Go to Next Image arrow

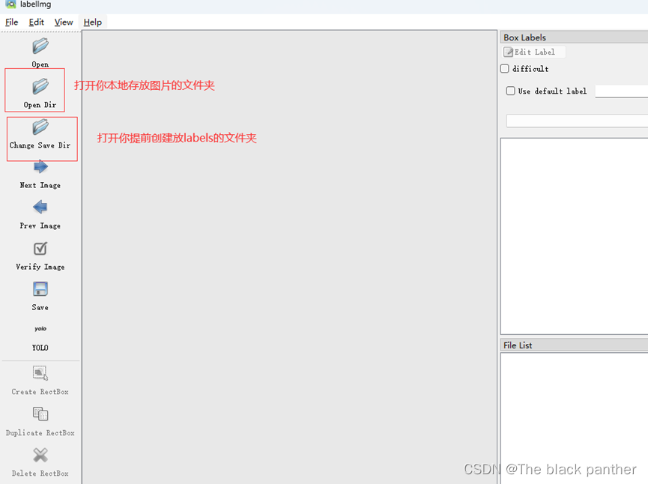tap(40, 167)
